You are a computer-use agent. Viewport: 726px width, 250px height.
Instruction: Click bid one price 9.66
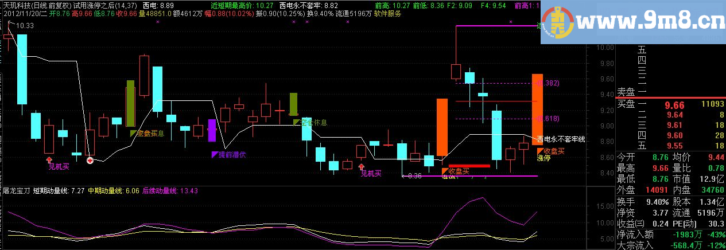(x=675, y=106)
